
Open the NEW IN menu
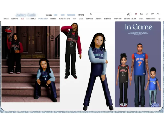coord(6,19)
